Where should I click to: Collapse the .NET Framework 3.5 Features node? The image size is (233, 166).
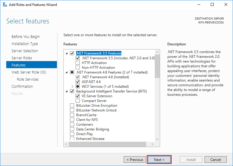[x=66, y=53]
